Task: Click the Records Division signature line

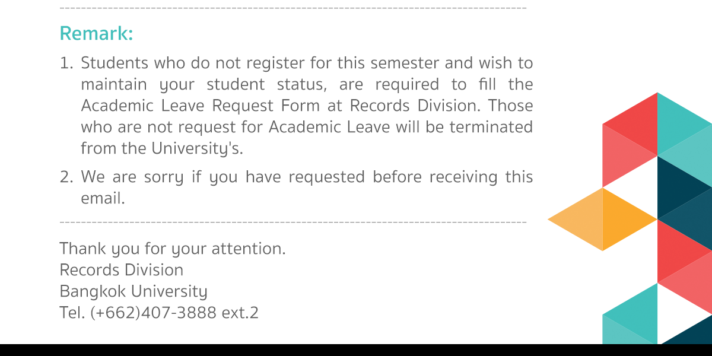Action: [122, 270]
